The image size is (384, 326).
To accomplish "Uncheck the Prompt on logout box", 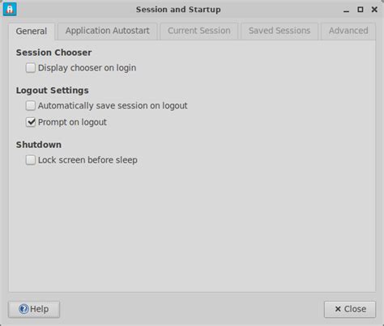I will (31, 122).
